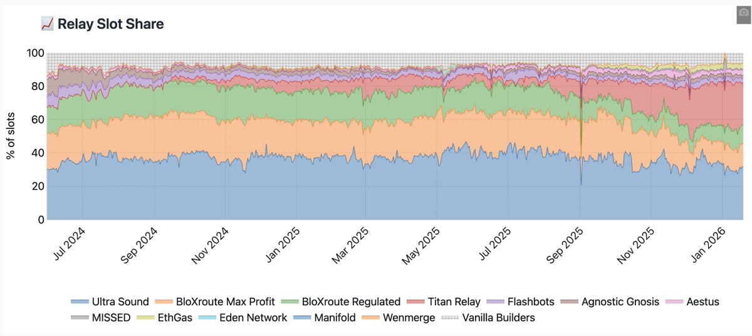The width and height of the screenshot is (752, 336).
Task: Click the 20 y-axis tick label
Action: point(38,186)
